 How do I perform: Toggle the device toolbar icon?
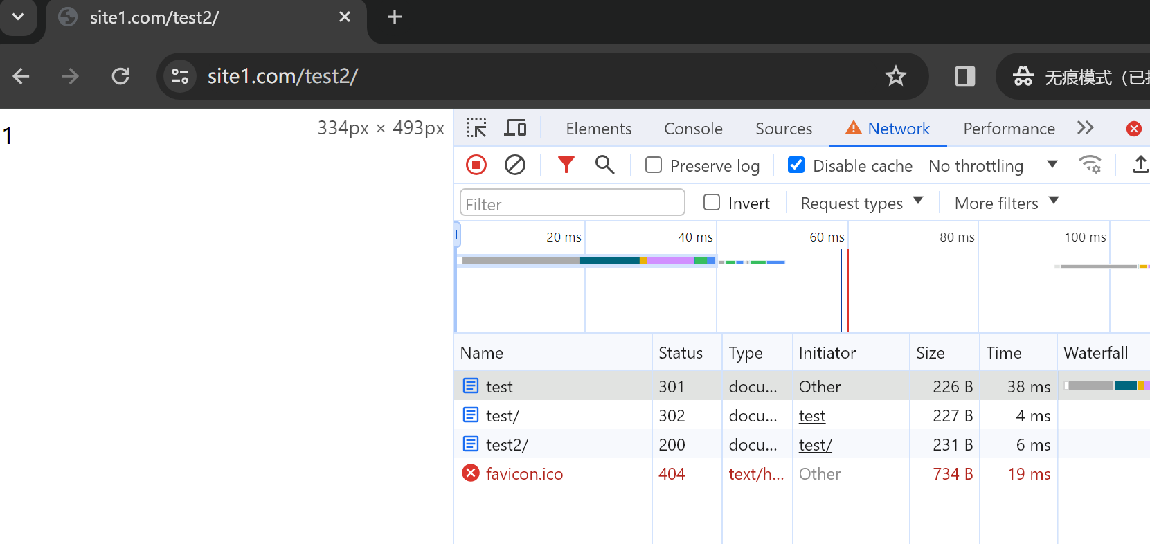coord(515,128)
